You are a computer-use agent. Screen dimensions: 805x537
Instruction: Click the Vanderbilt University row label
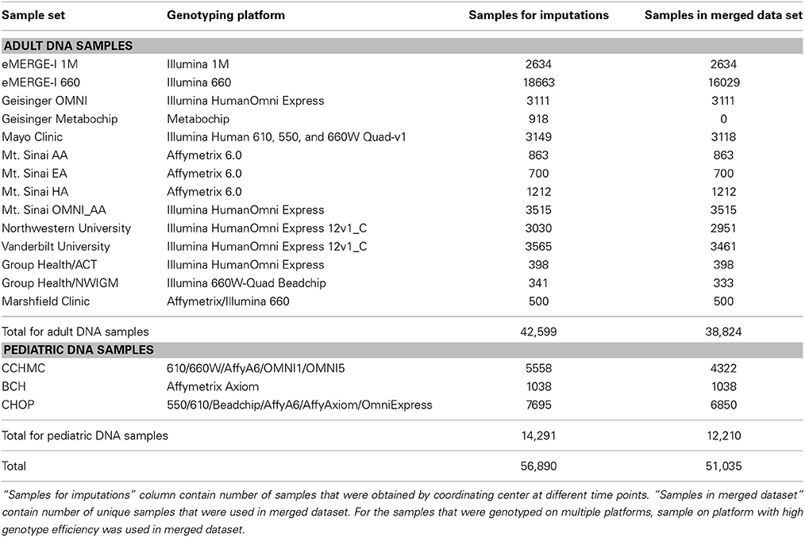[x=56, y=247]
